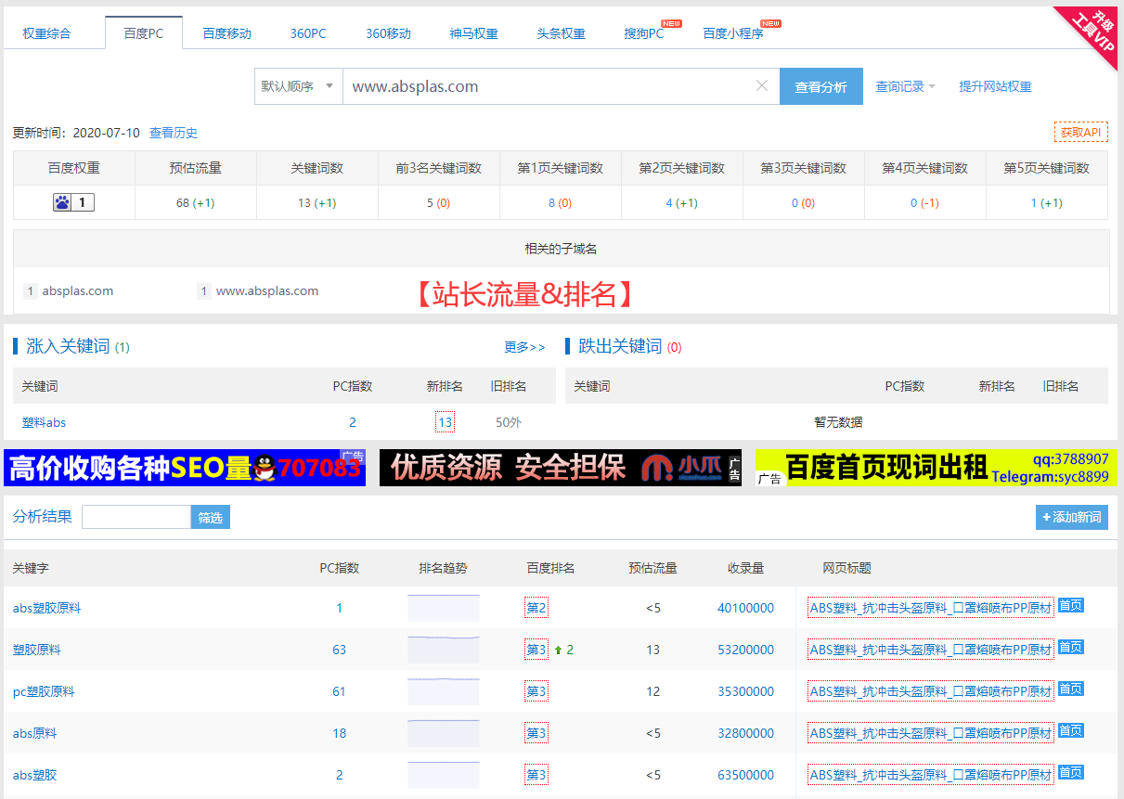Click the 首页 badge in the abs塑胶原料 row
This screenshot has width=1124, height=799.
tap(1070, 606)
